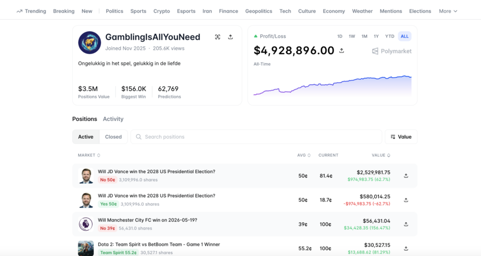Click the $3.5M Positions Value stat
The width and height of the screenshot is (481, 256).
click(93, 92)
